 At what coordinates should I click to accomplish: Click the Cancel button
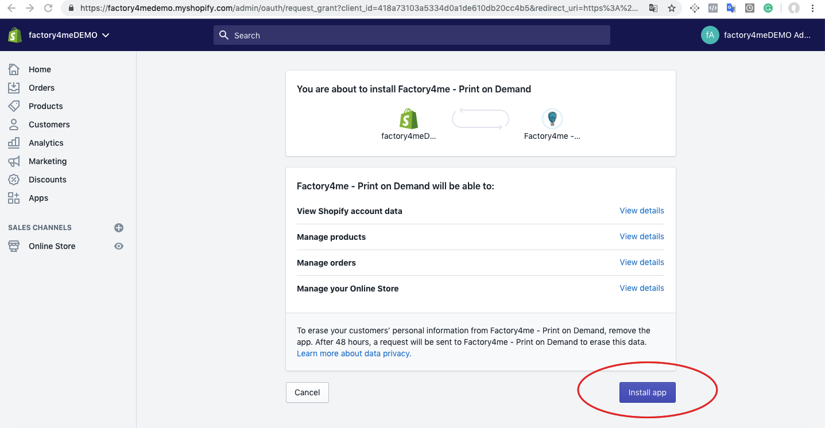click(307, 392)
